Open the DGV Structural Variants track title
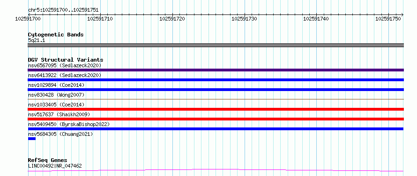This screenshot has height=176, width=417. click(x=66, y=60)
